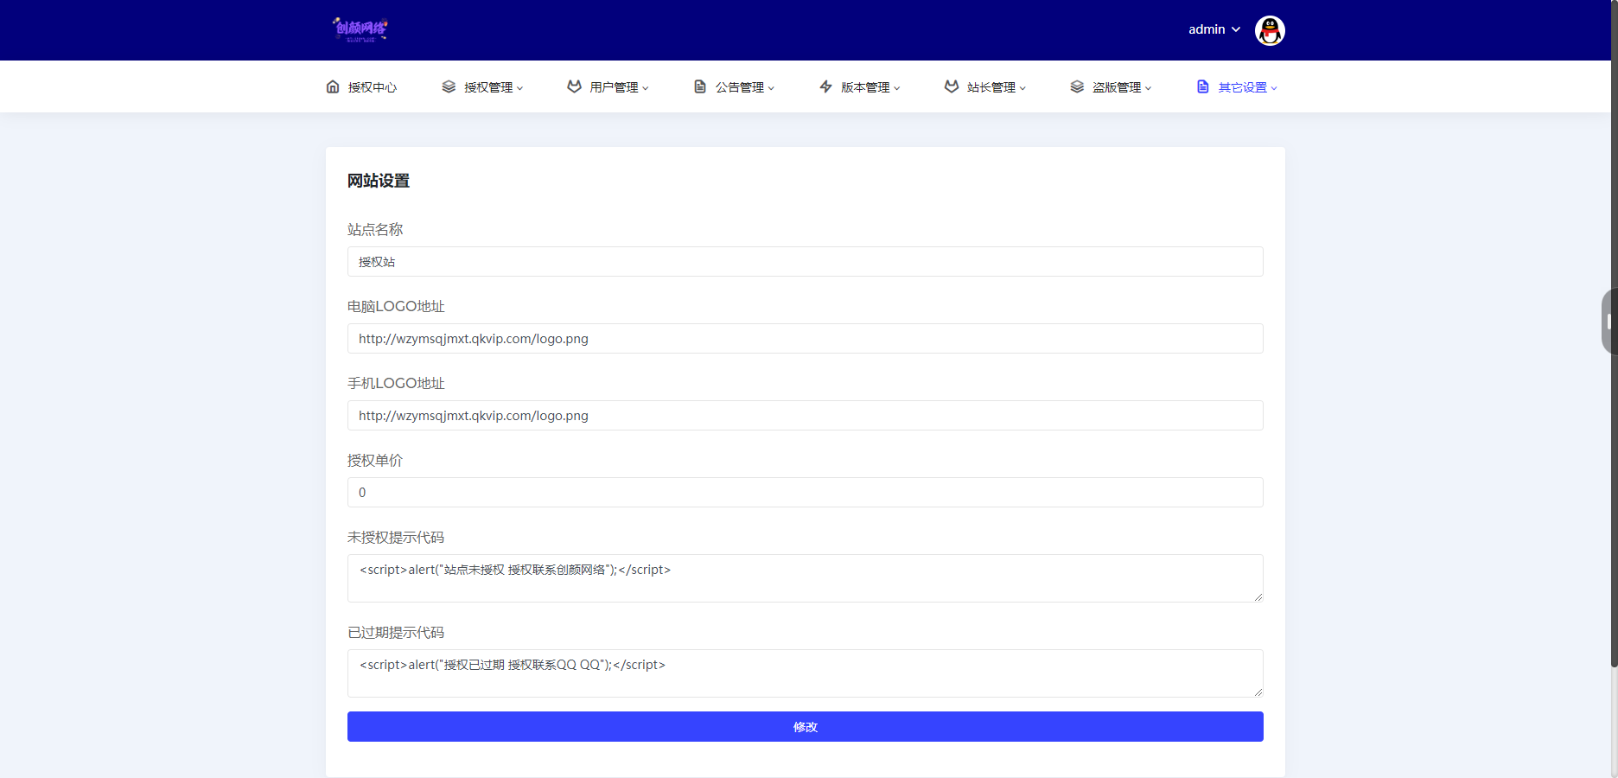Click the page vertical scrollbar
The height and width of the screenshot is (778, 1618).
(1614, 333)
